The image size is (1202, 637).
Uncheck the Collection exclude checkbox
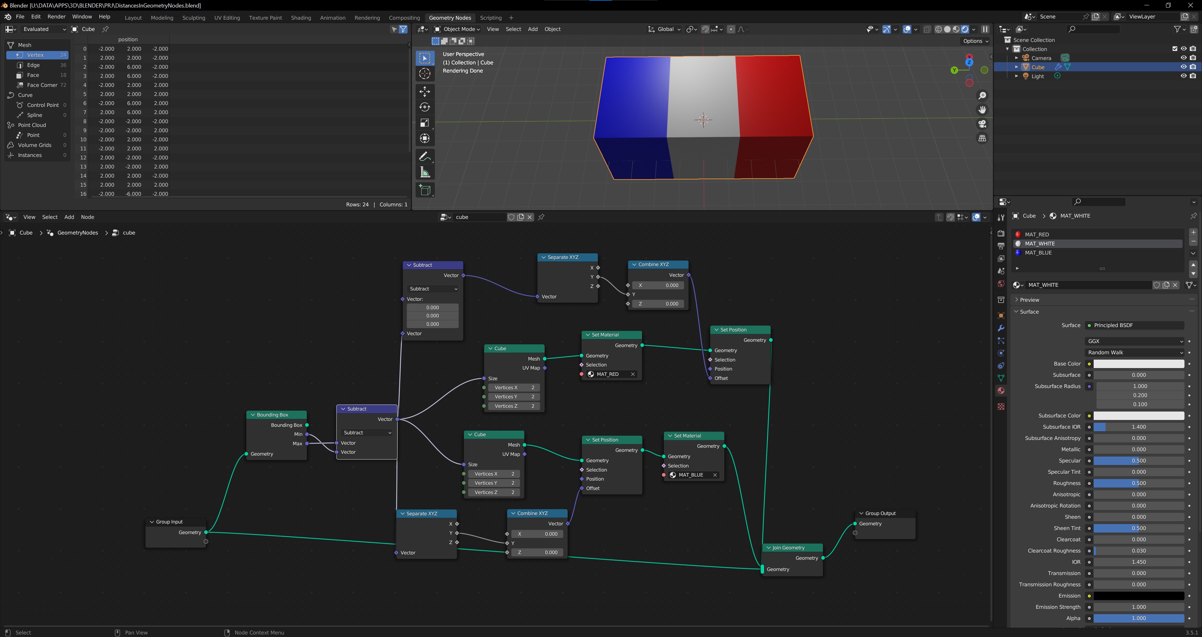coord(1175,49)
